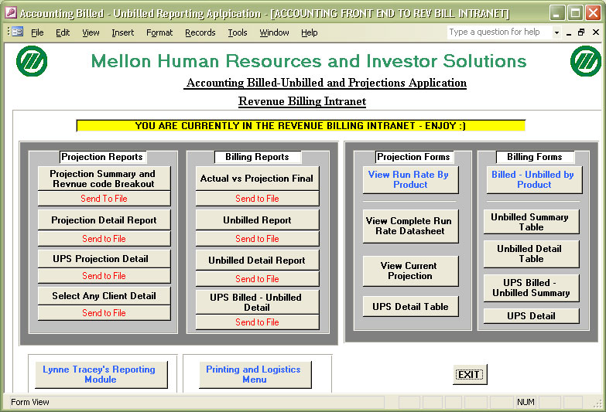Viewport: 606px width, 412px height.
Task: Click the Projection Reports group label
Action: tap(102, 157)
